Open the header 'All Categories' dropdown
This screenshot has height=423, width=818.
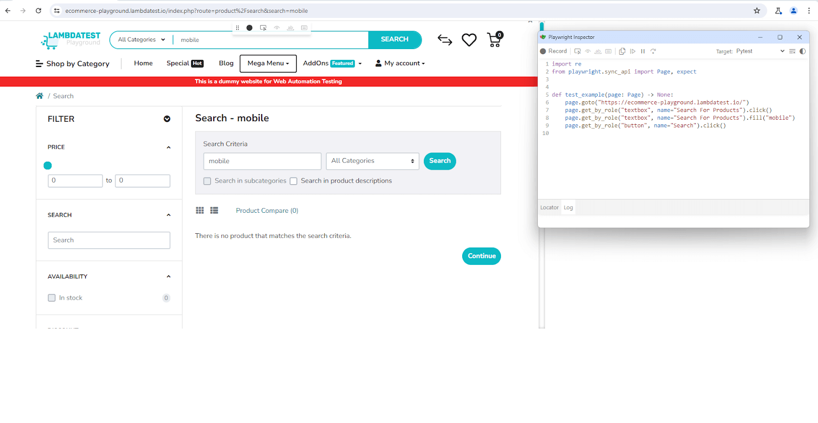pyautogui.click(x=142, y=39)
